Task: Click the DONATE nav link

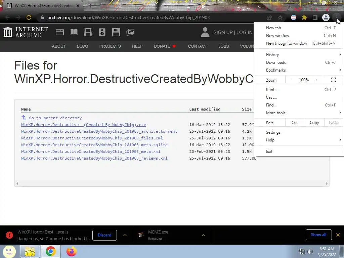Action: coord(165,46)
